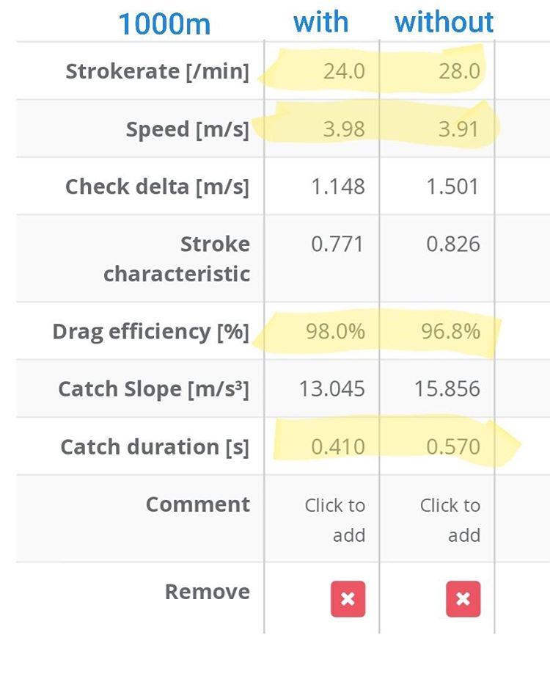Select Drag efficiency value 98.0%
Image resolution: width=550 pixels, height=674 pixels.
(335, 331)
